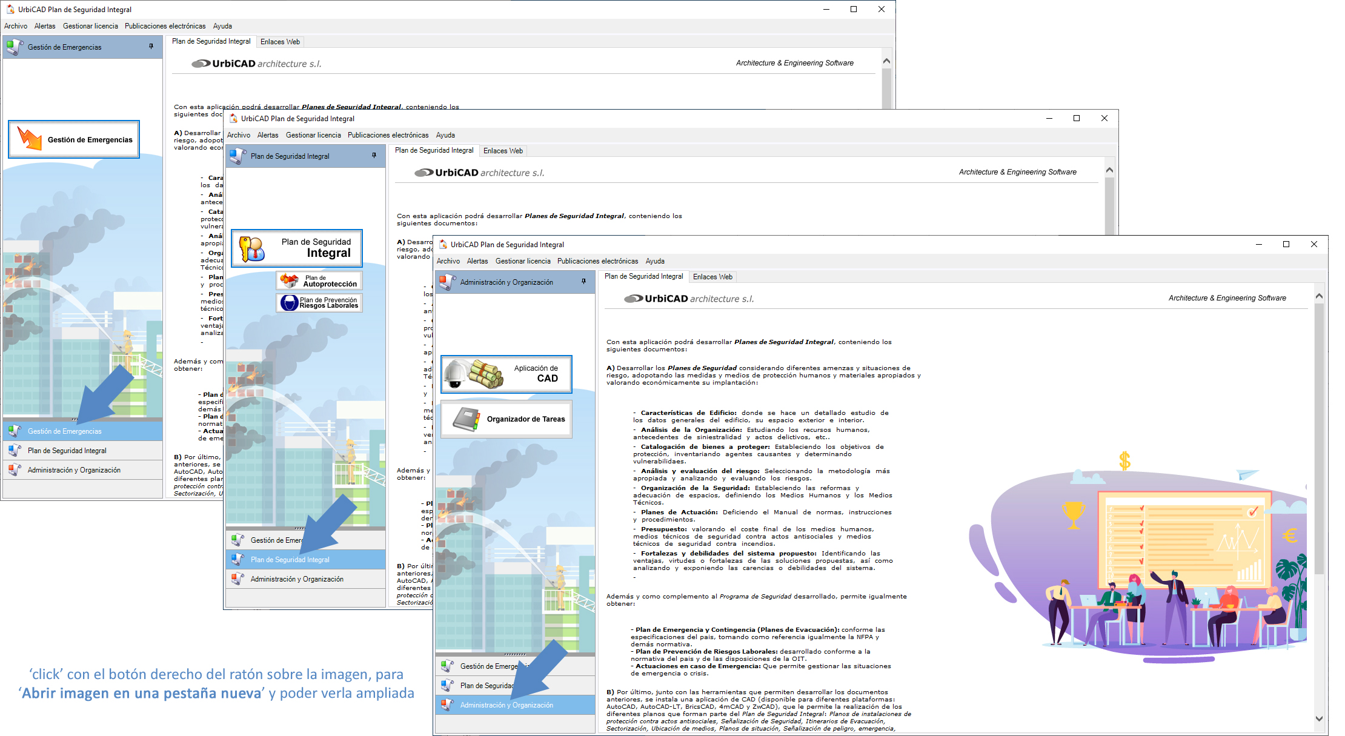
Task: Click notebook icon on Organizador de Tareas
Action: tap(467, 419)
